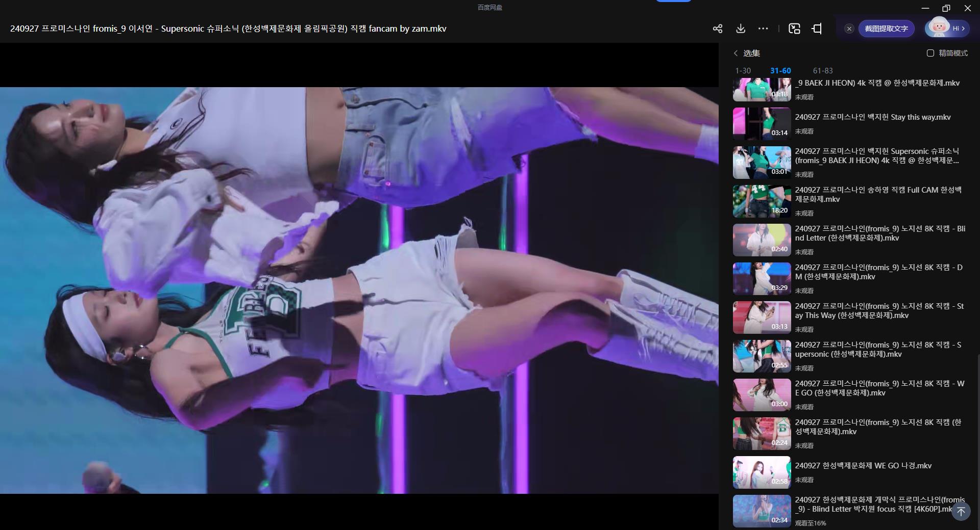Enable picture-in-picture mini player
The image size is (980, 530).
point(794,29)
